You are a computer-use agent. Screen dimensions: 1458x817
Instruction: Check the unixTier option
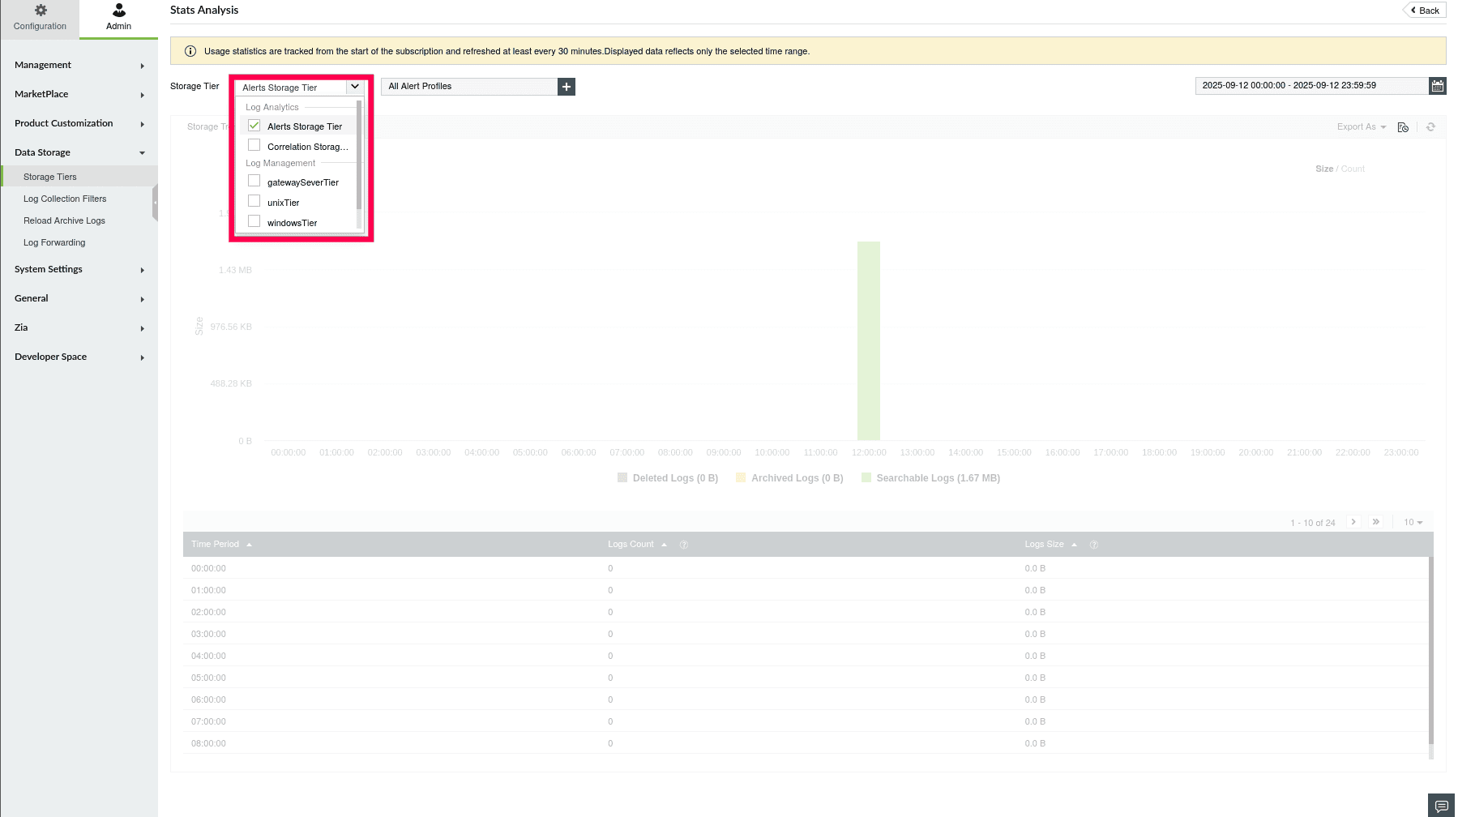[254, 202]
